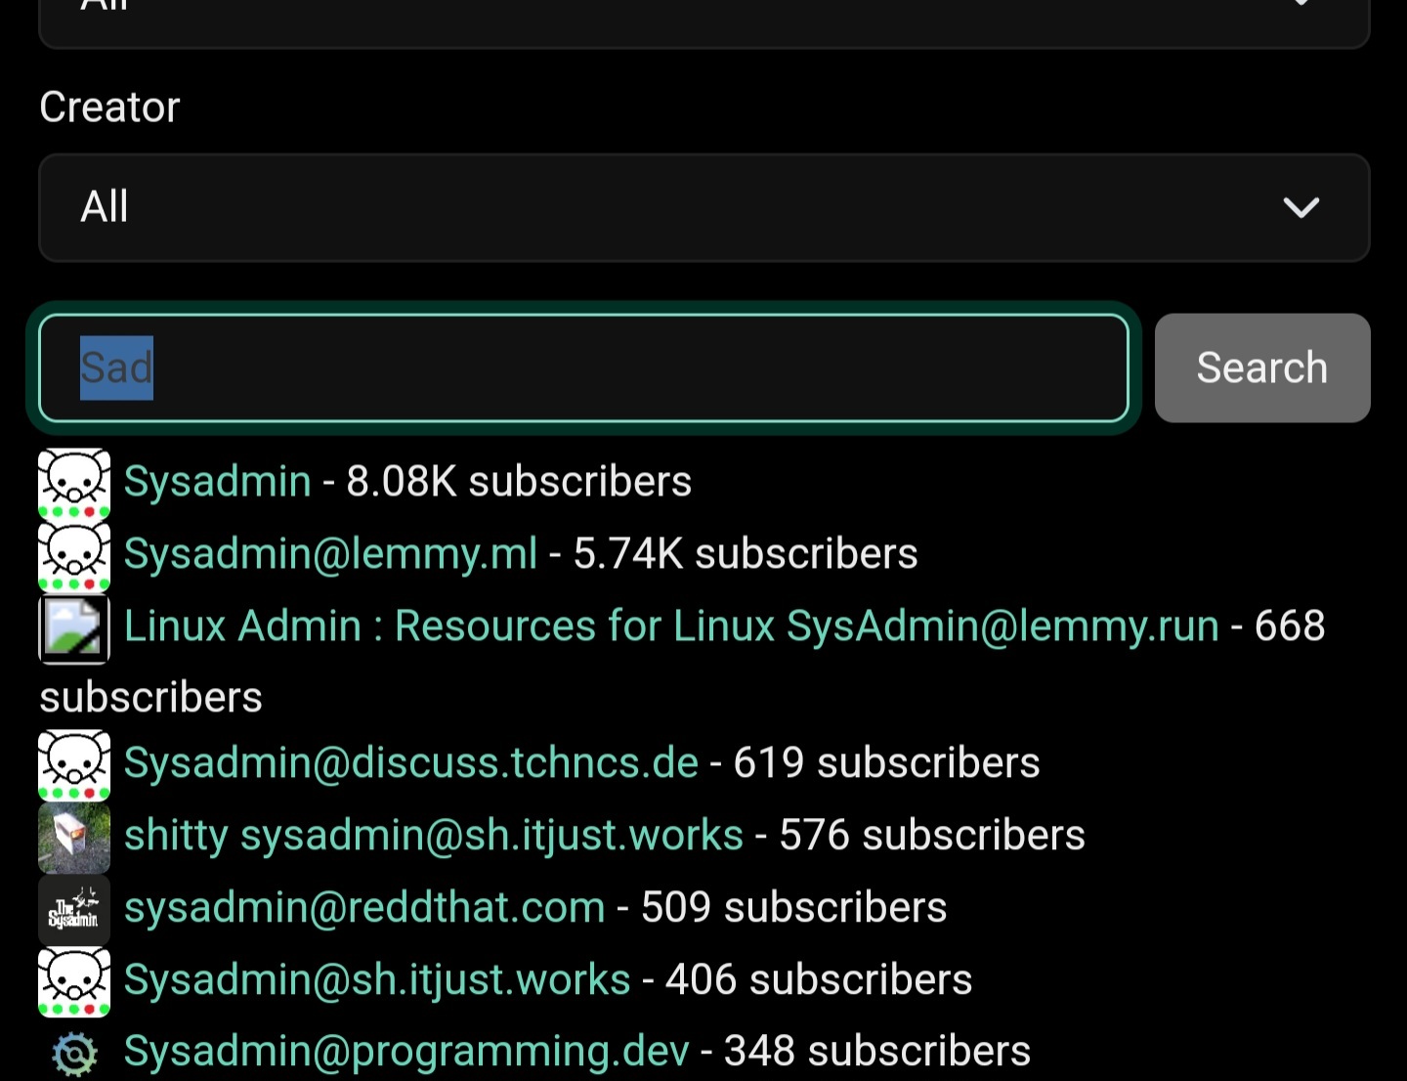The image size is (1407, 1081).
Task: Click the Sysadmin@discuss.tchncs.de avatar icon
Action: 74,764
